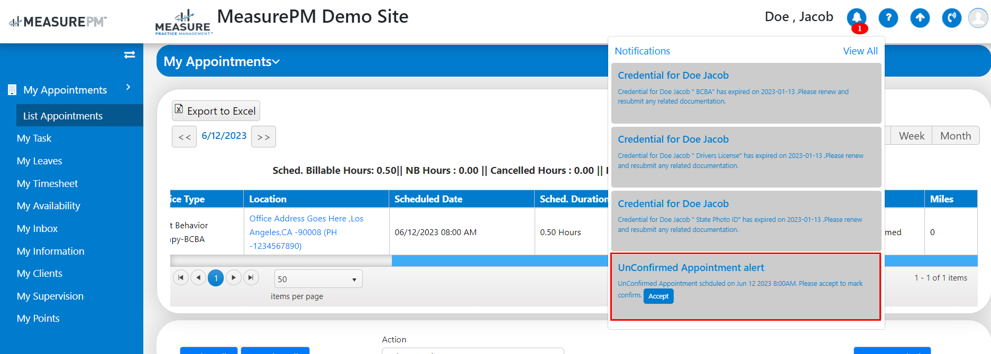Click Export to Excel button
The height and width of the screenshot is (354, 991).
[216, 110]
